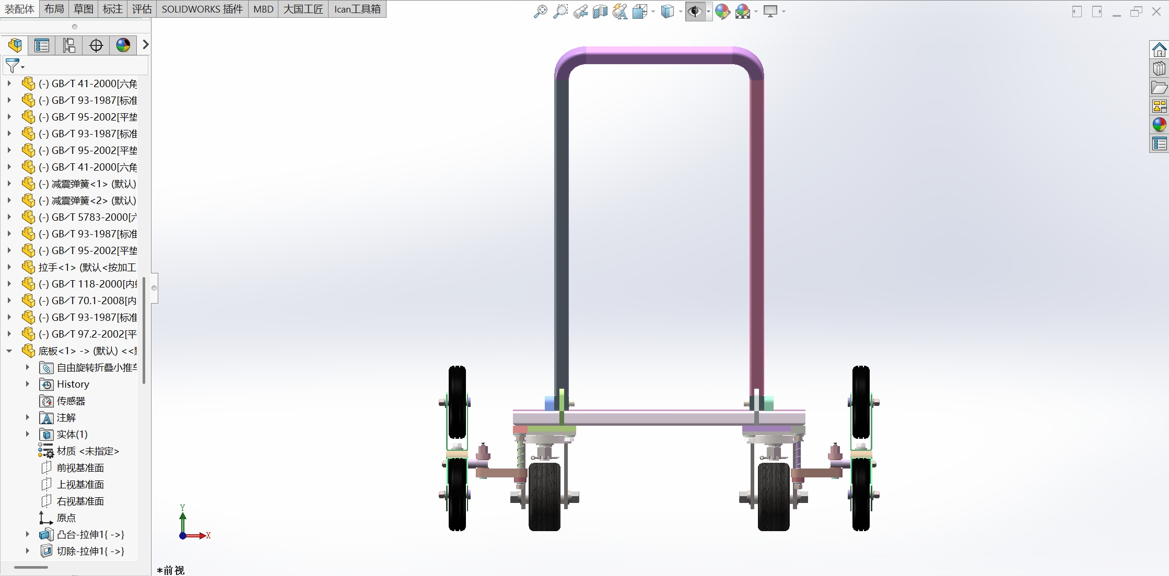This screenshot has width=1169, height=576.
Task: Open the View Palette task pane icon
Action: pos(1159,106)
